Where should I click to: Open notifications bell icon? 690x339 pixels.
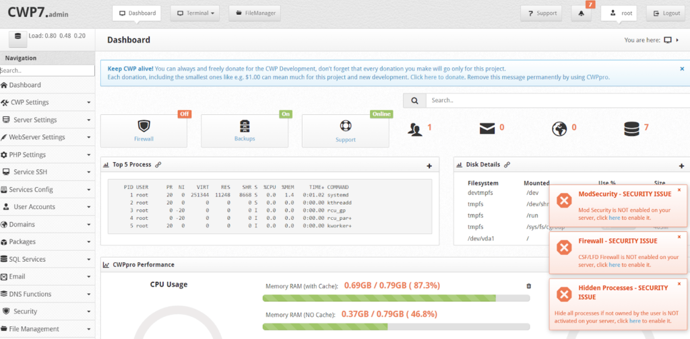[582, 13]
